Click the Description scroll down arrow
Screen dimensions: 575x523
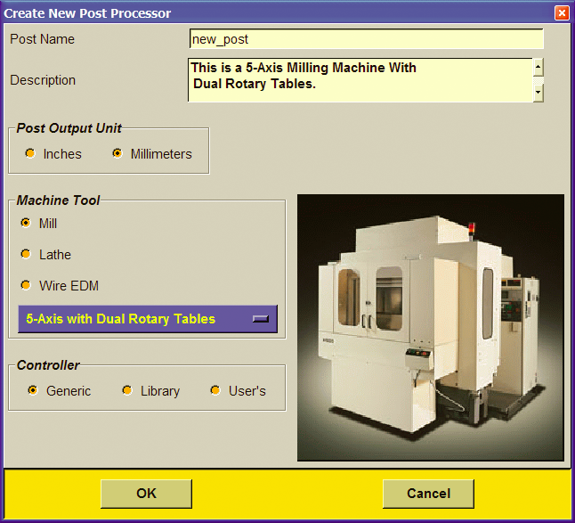(538, 93)
